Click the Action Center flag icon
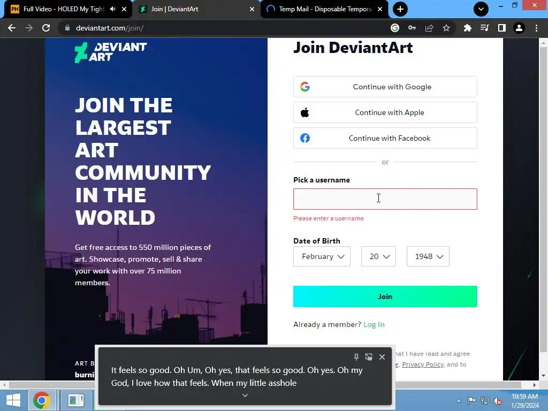The width and height of the screenshot is (548, 411). point(471,401)
